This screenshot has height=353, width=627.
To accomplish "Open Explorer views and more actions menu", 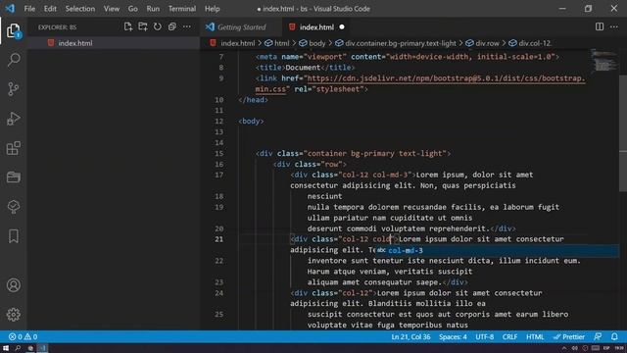I will click(187, 26).
